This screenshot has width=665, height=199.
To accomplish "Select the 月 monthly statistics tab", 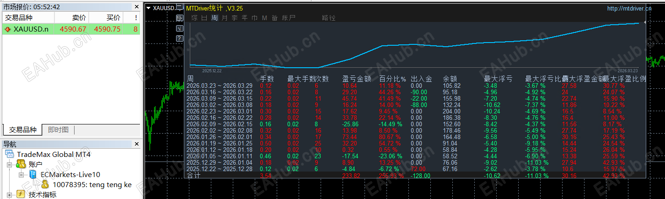I will click(x=224, y=18).
